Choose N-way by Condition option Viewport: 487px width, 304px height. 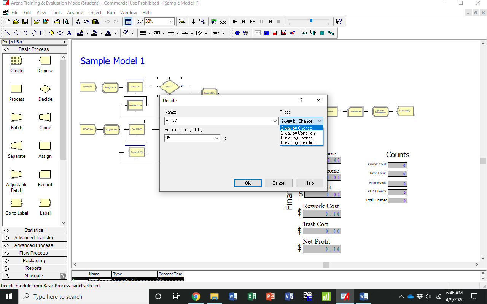(x=301, y=143)
